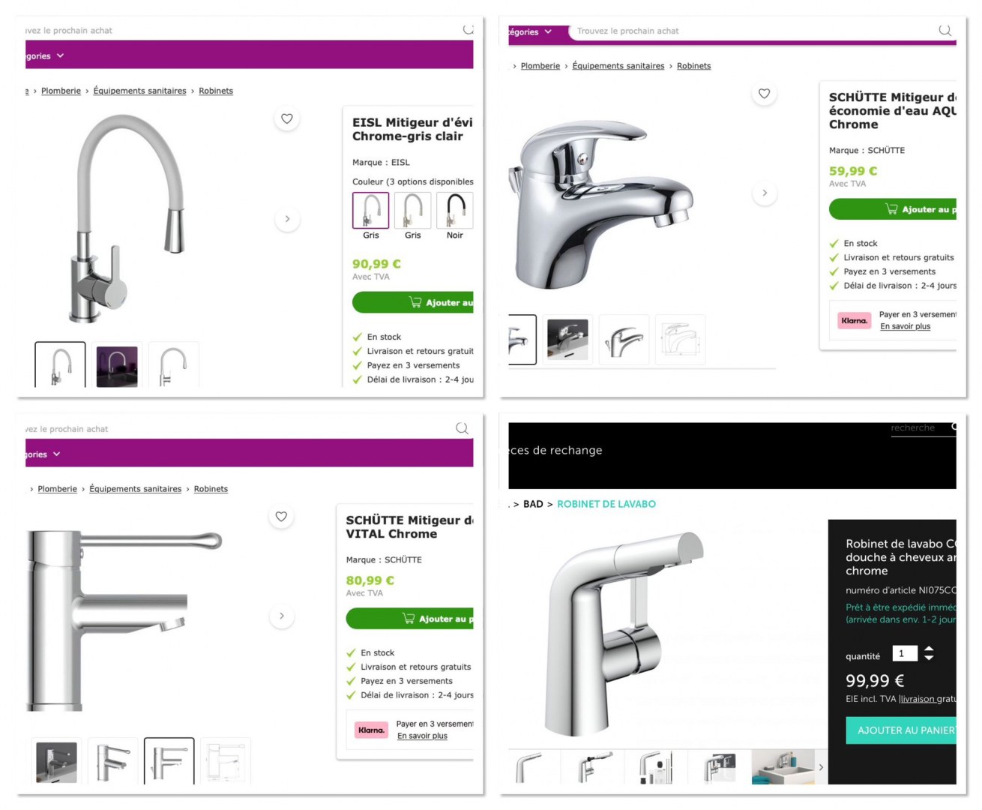
Task: Add the 80,99 € VITAL faucet to cart
Action: [x=409, y=619]
